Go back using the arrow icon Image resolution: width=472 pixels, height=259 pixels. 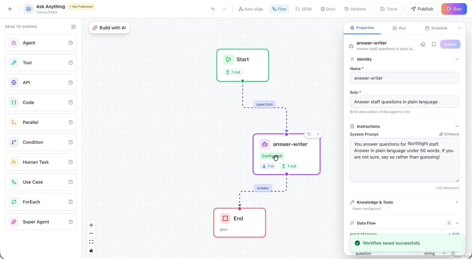[10, 9]
